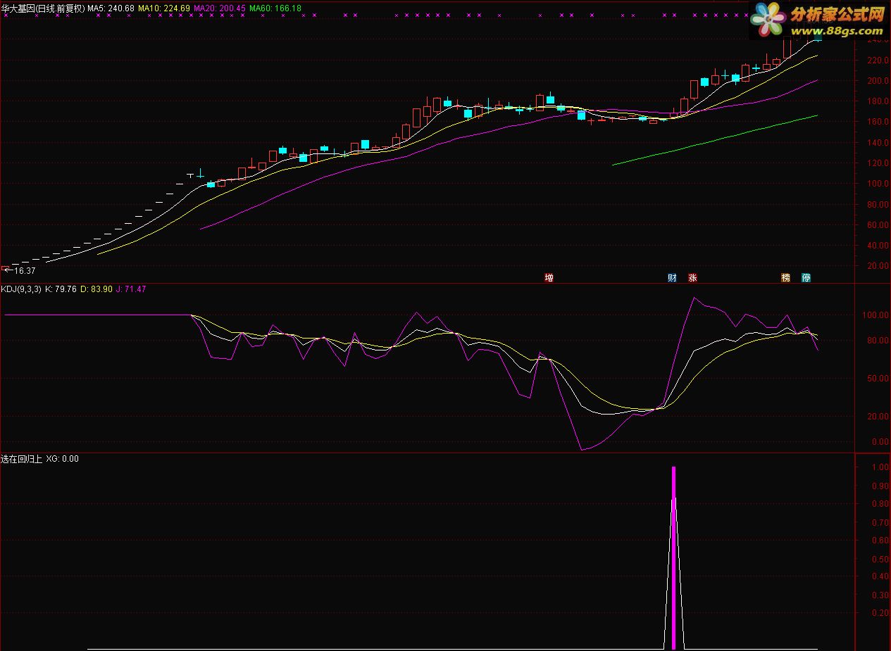The height and width of the screenshot is (651, 891).
Task: Click the KDJ(9,3,3) indicator name
Action: click(x=21, y=289)
